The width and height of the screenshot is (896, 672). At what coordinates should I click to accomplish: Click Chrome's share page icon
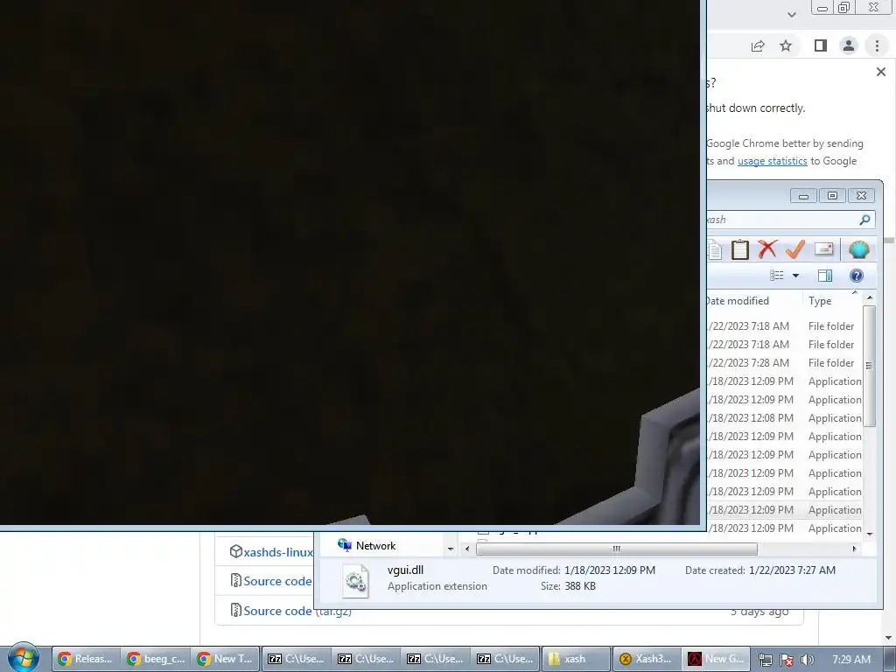(x=758, y=45)
